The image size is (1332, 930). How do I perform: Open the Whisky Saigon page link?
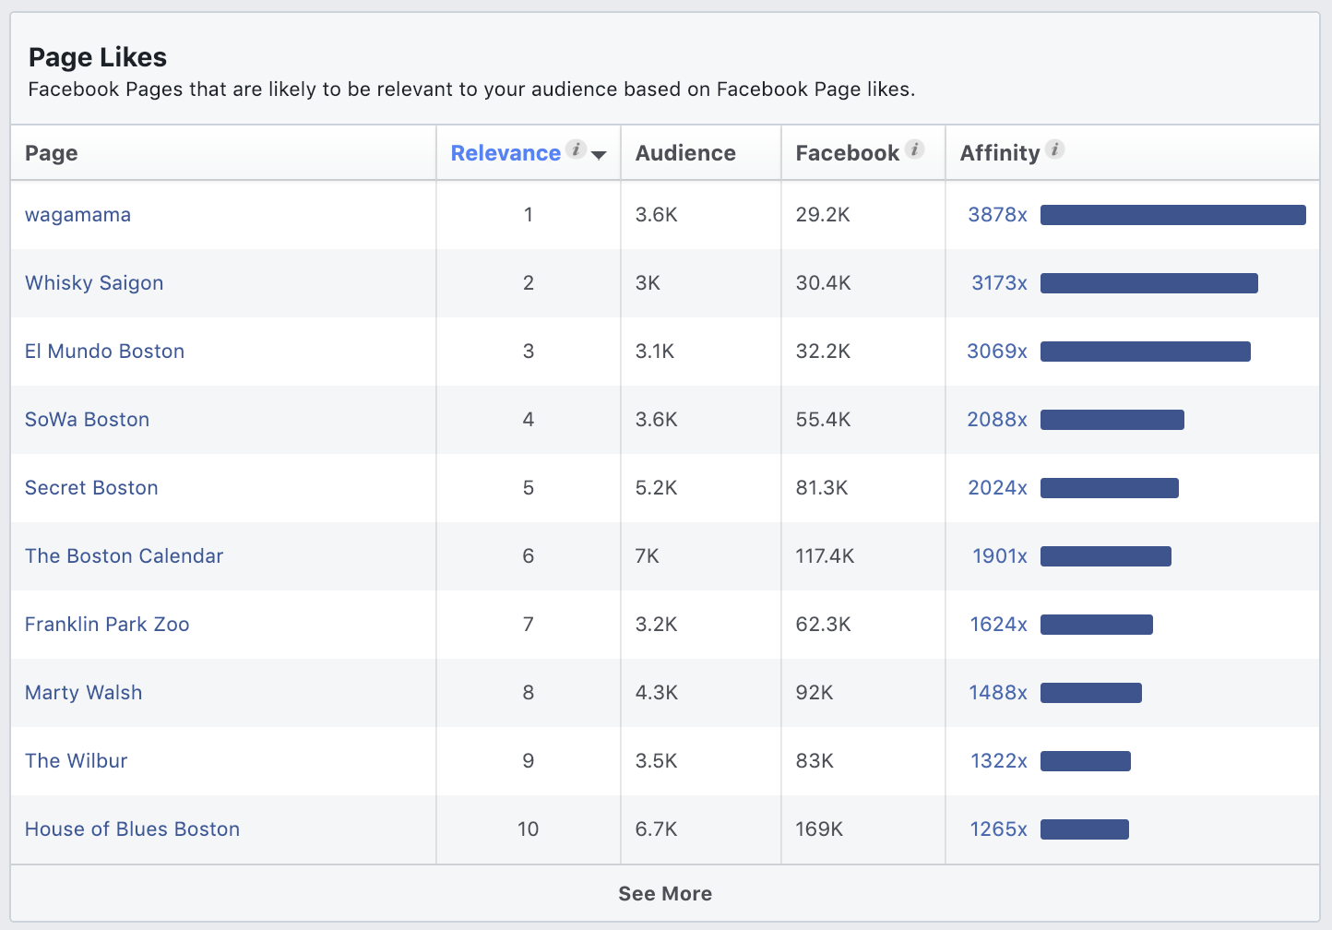[x=94, y=283]
